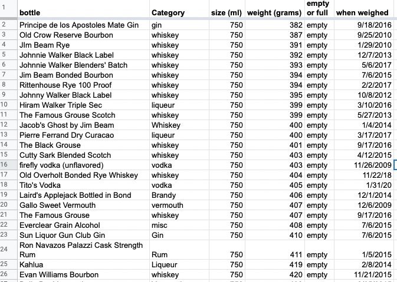
Task: Click the "when weighed" header cell
Action: 362,12
